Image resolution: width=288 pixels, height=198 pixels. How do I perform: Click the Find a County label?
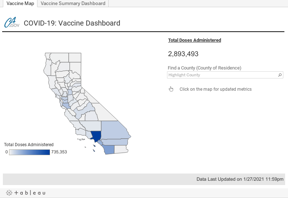tap(204, 68)
